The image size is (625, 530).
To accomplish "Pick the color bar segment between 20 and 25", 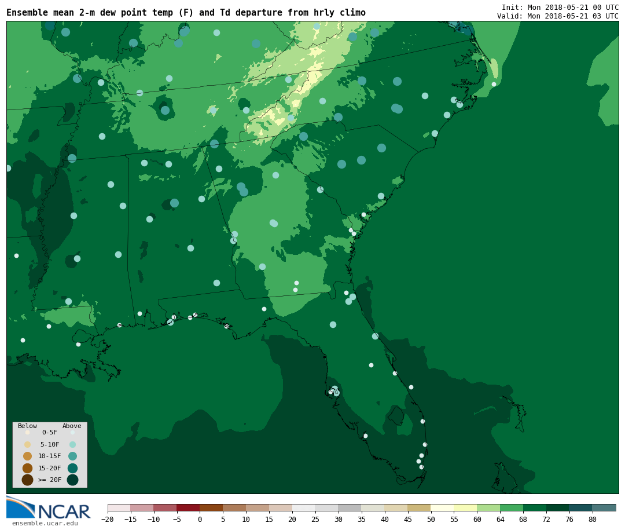I will 304,507.
